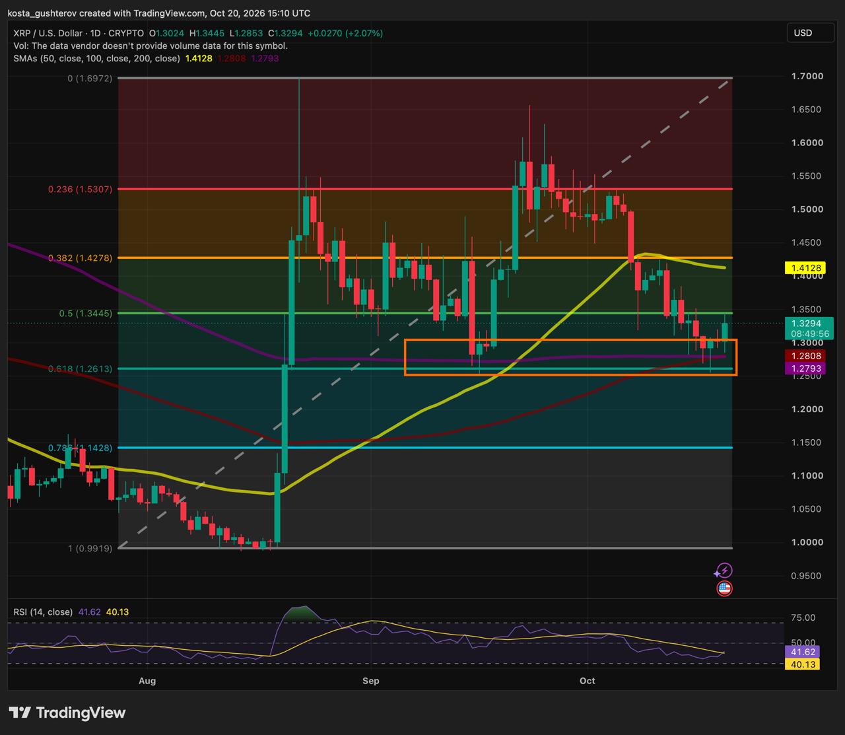The height and width of the screenshot is (735, 845).
Task: Click the purple lightning bolt event icon
Action: (x=724, y=571)
